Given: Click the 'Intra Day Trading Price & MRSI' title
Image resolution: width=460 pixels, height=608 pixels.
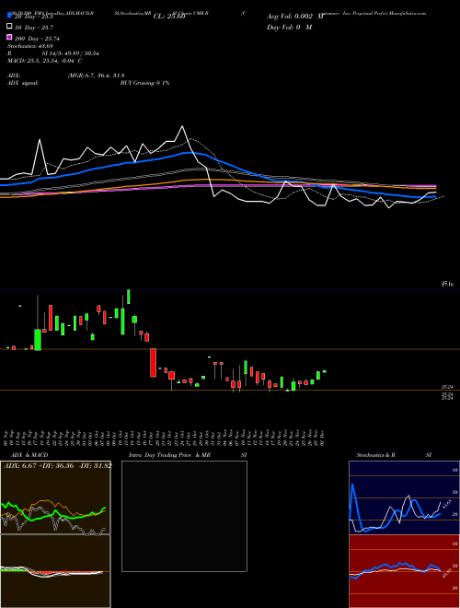Looking at the screenshot, I should tap(188, 455).
